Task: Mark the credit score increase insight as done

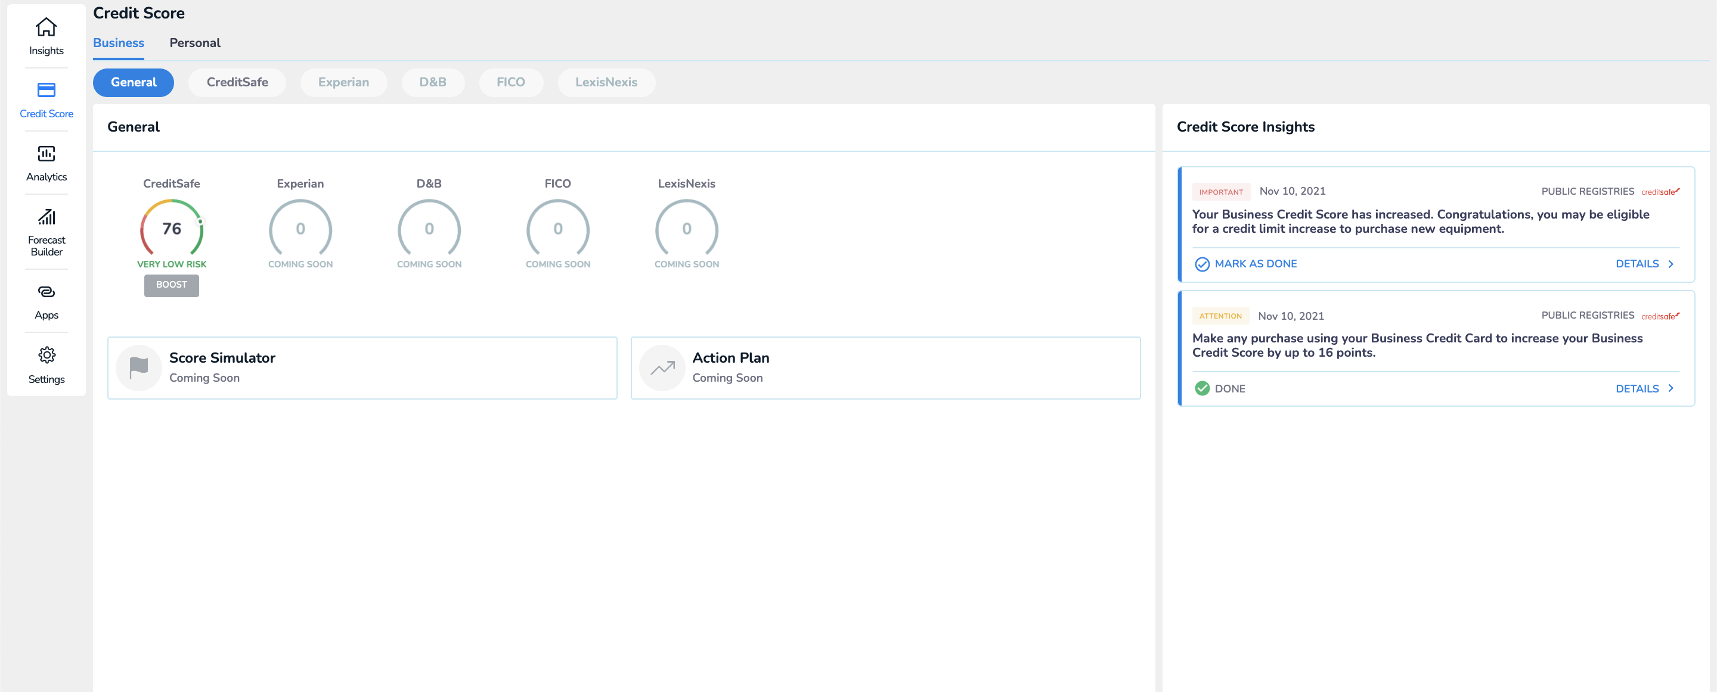Action: pos(1245,264)
